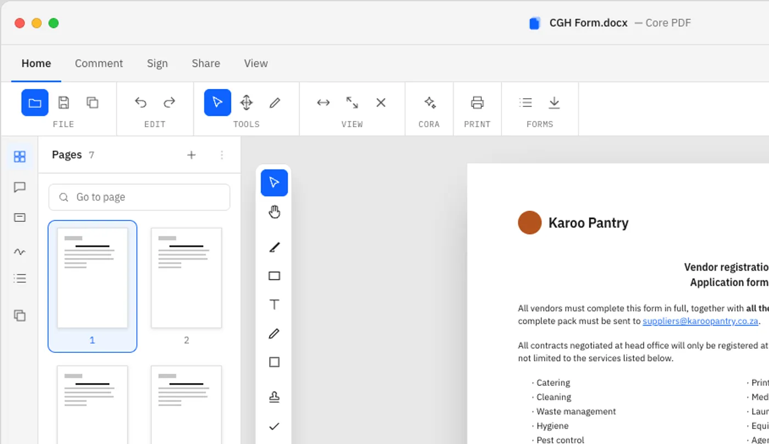
Task: Click into the Go to page search field
Action: pyautogui.click(x=140, y=197)
